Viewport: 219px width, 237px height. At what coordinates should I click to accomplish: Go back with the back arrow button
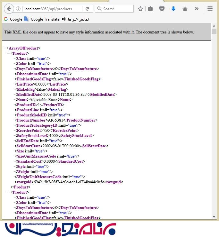coord(9,9)
